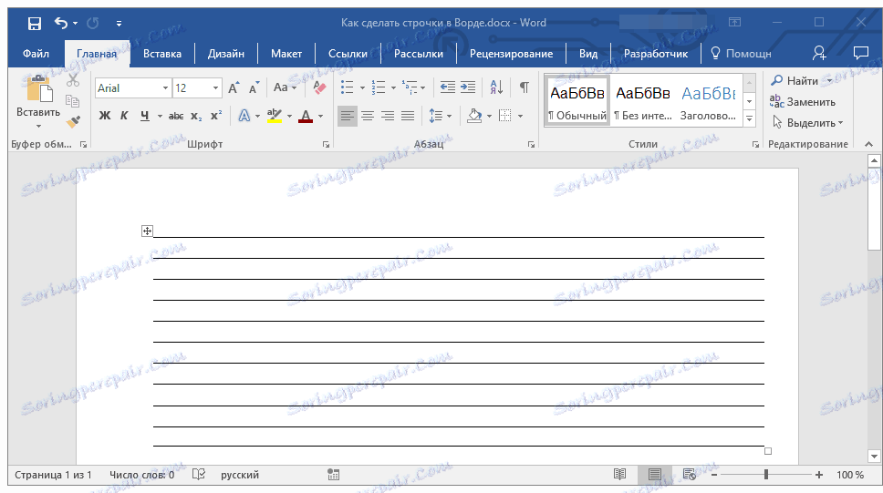The image size is (883, 493).
Task: Toggle superscript x² formatting
Action: coord(216,116)
